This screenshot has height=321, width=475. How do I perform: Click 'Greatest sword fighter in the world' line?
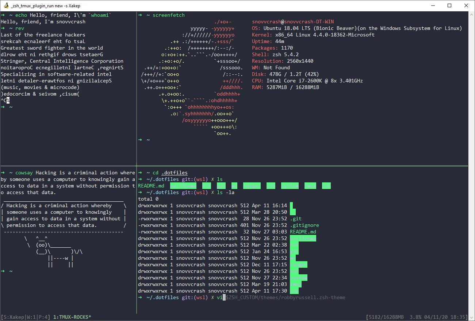[x=52, y=48]
